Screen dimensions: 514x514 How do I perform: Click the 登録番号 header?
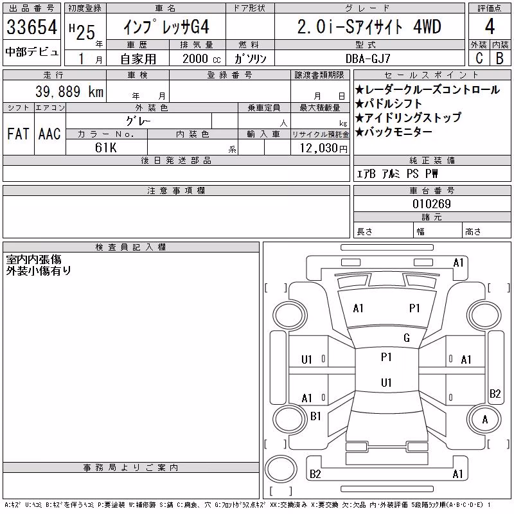coord(229,75)
